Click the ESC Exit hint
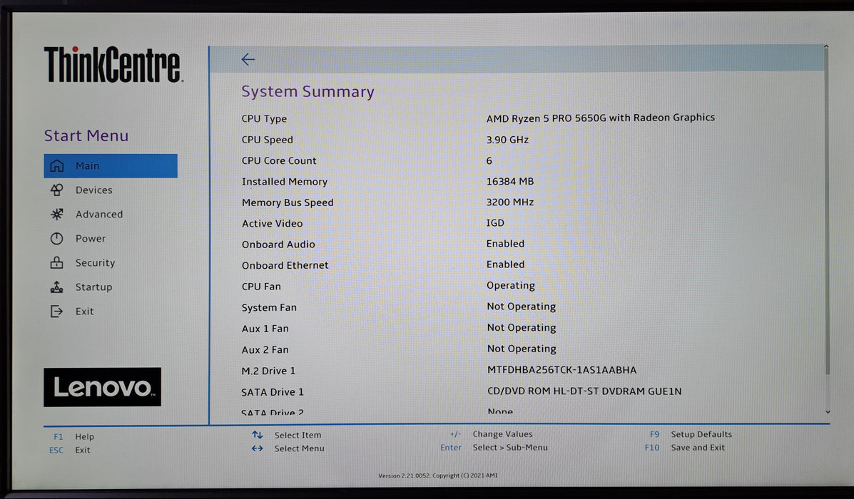 tap(70, 450)
